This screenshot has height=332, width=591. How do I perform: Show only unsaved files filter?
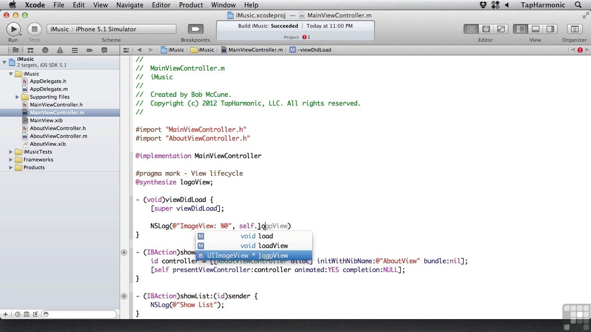[35, 314]
